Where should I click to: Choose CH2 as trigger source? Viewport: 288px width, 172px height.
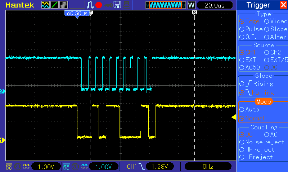pos(273,52)
